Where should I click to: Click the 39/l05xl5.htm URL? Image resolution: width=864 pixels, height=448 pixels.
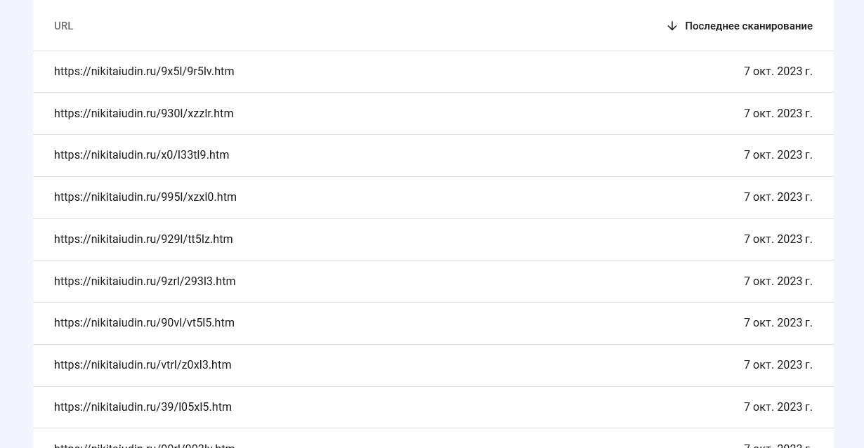[143, 407]
